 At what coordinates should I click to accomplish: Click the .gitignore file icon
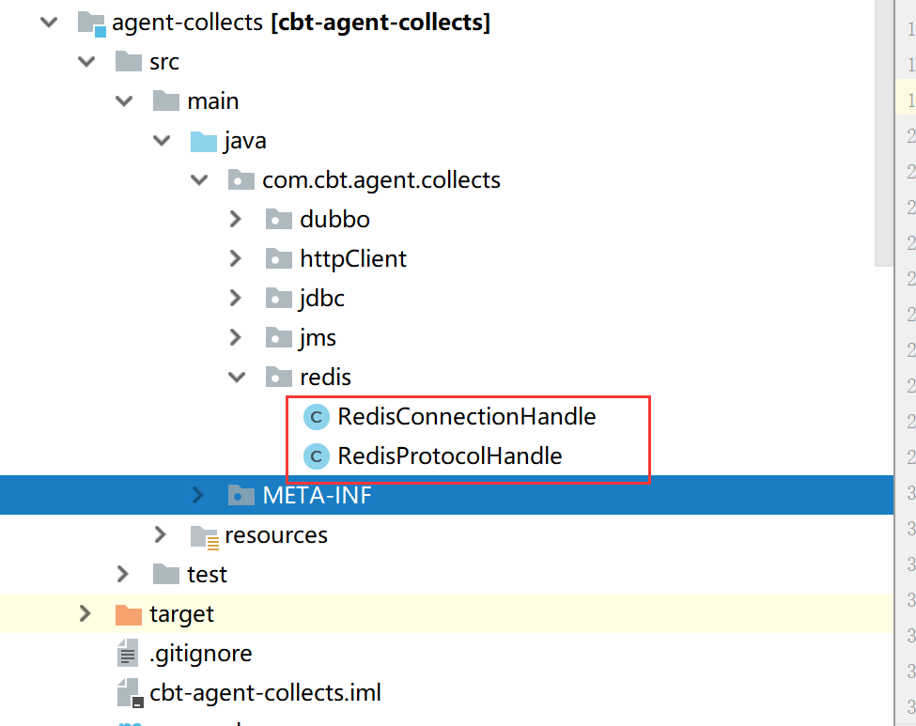[x=128, y=654]
